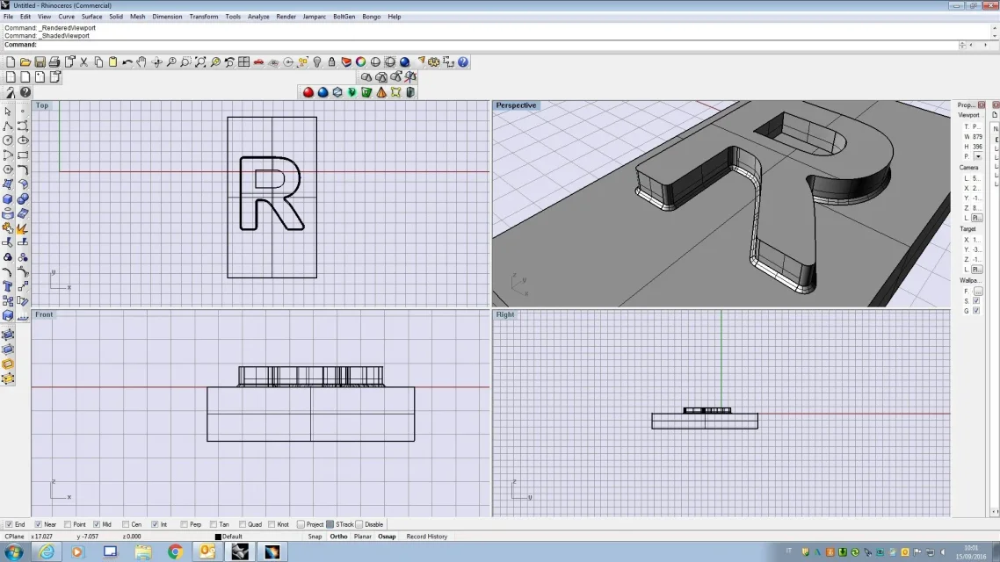Select the Rectangle tool
The width and height of the screenshot is (1000, 562).
pos(23,155)
